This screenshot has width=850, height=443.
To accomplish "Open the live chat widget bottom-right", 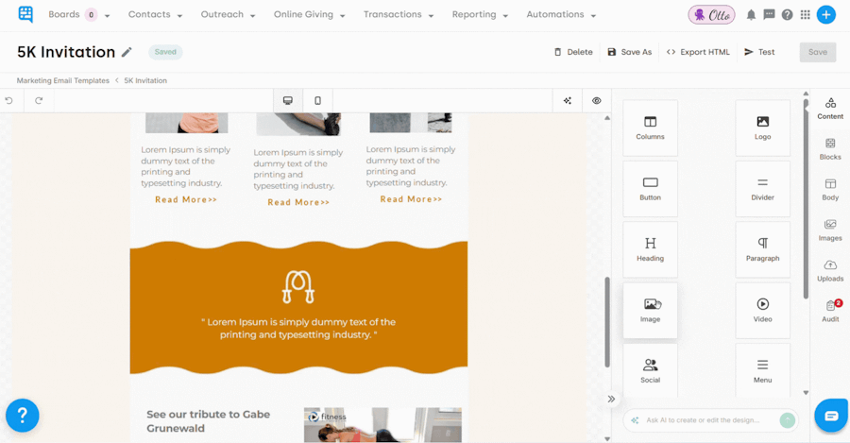I will (831, 416).
